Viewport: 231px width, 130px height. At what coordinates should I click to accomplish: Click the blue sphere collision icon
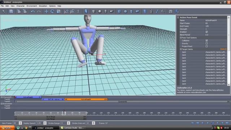pyautogui.click(x=125, y=11)
